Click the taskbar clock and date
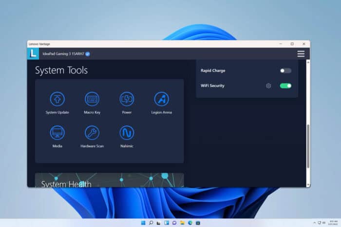This screenshot has width=341, height=227. [x=333, y=223]
